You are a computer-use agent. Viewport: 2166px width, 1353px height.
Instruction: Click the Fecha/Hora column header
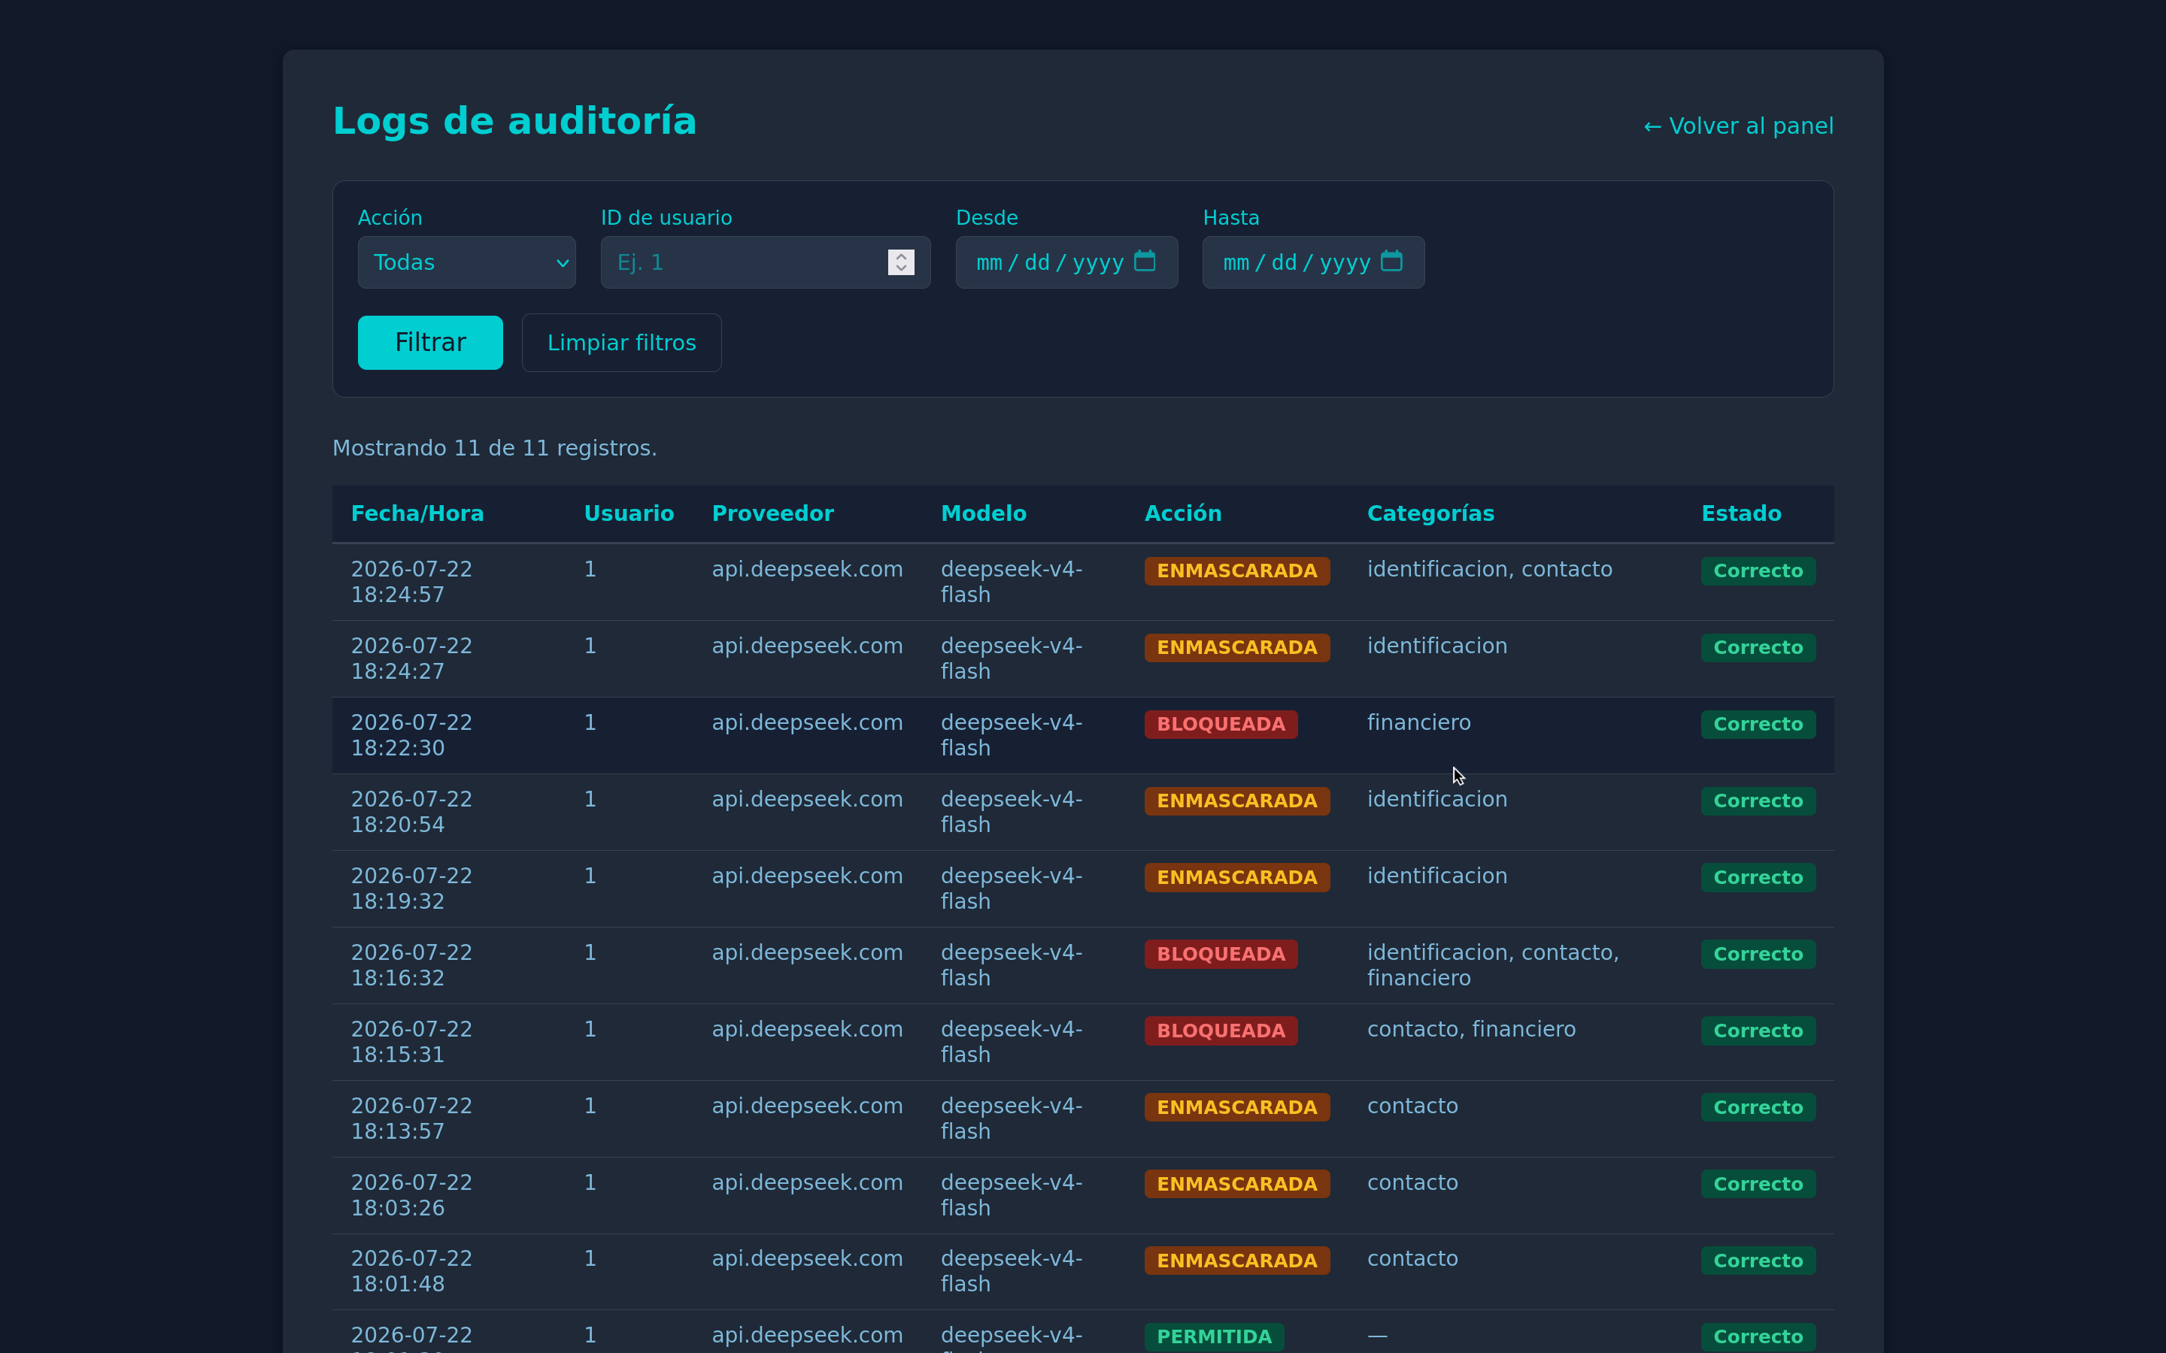(x=417, y=513)
